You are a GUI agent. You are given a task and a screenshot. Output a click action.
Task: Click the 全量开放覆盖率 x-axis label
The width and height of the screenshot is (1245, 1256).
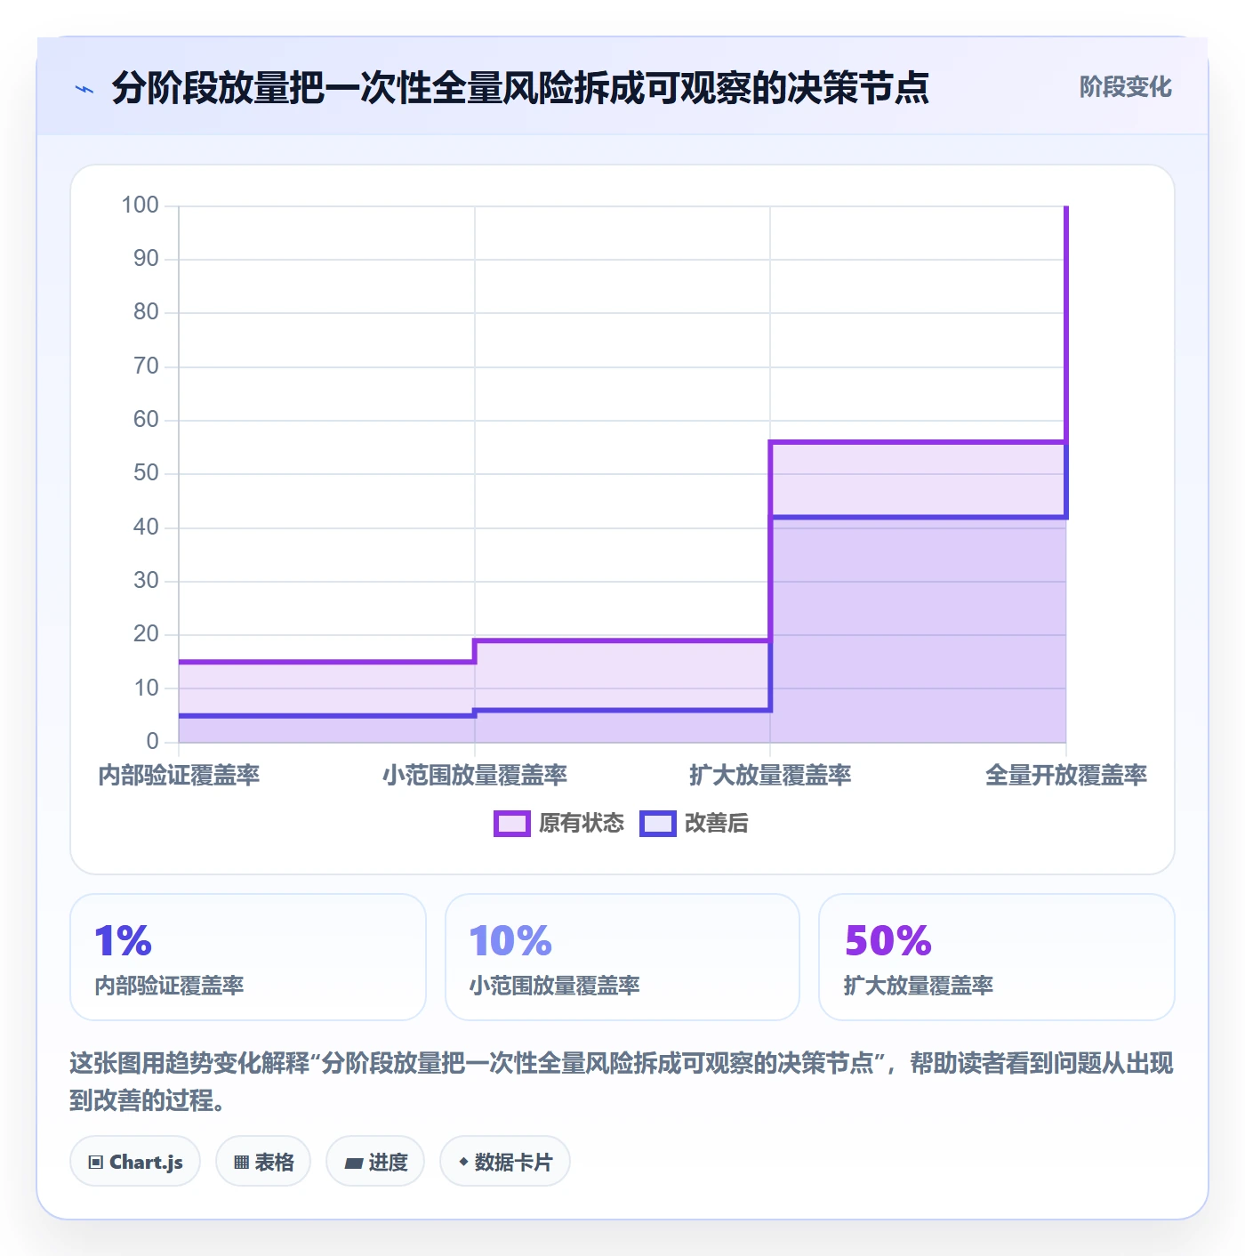[x=1066, y=776]
